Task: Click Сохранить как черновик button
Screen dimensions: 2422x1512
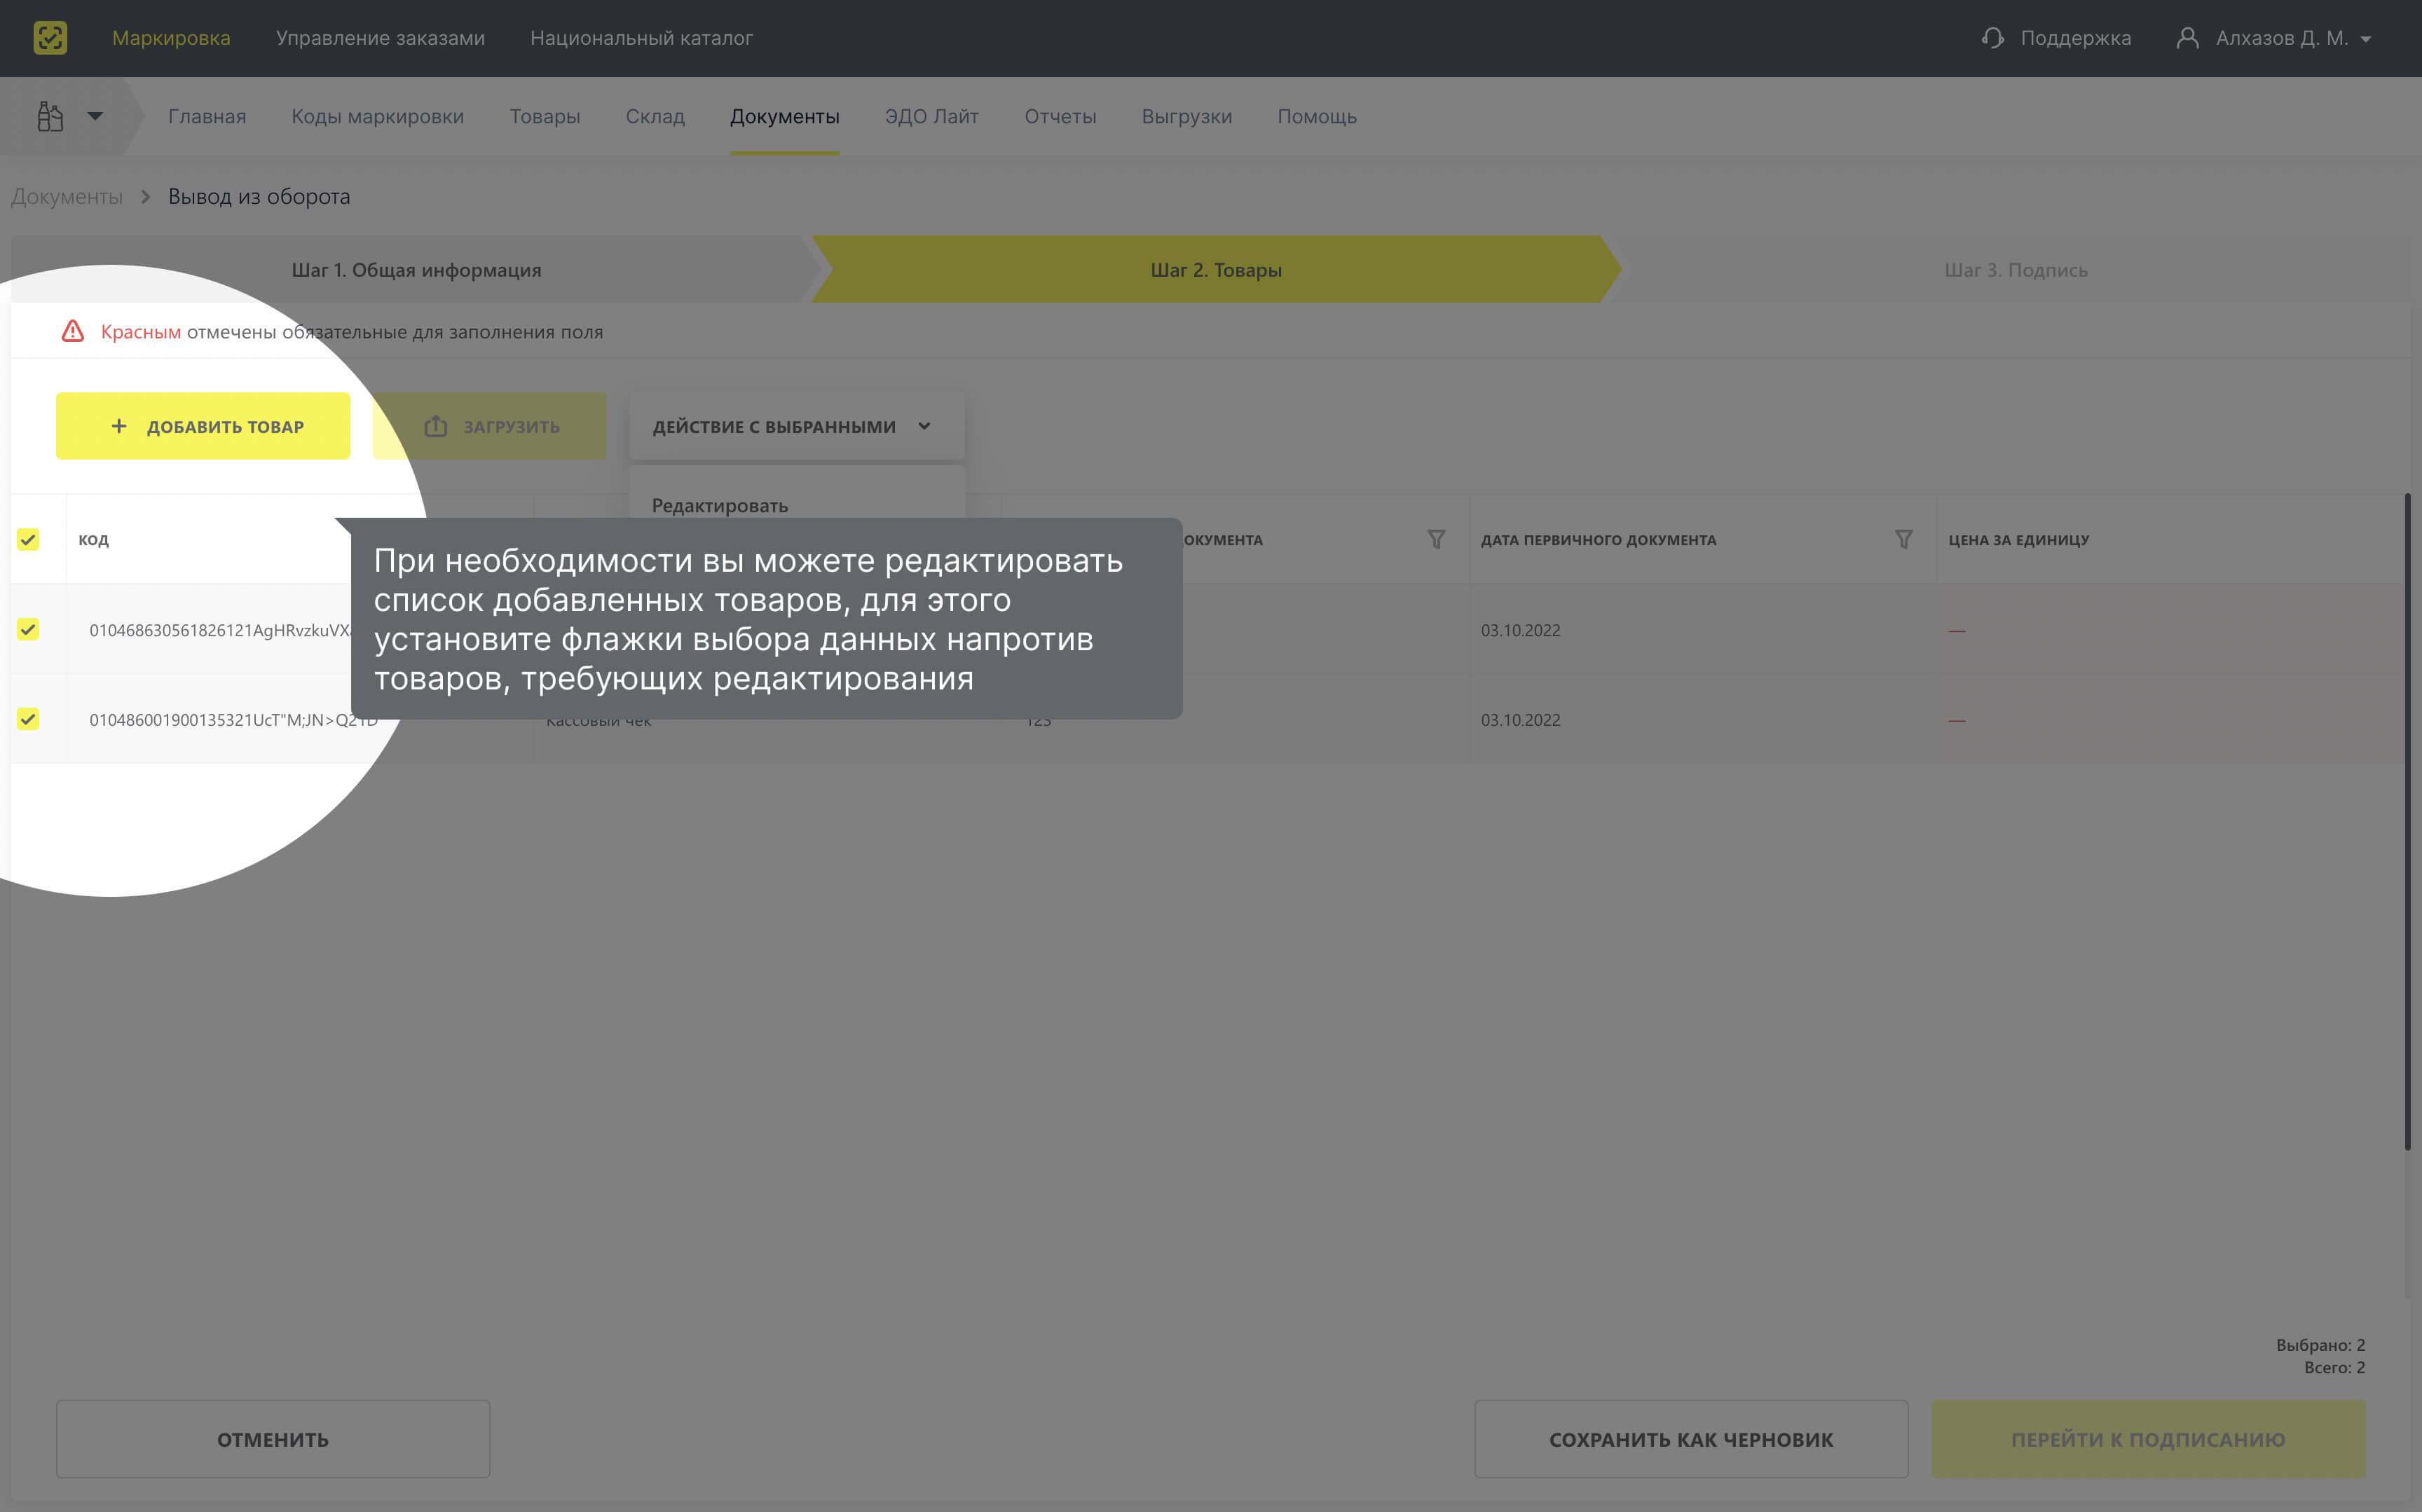Action: pos(1691,1439)
